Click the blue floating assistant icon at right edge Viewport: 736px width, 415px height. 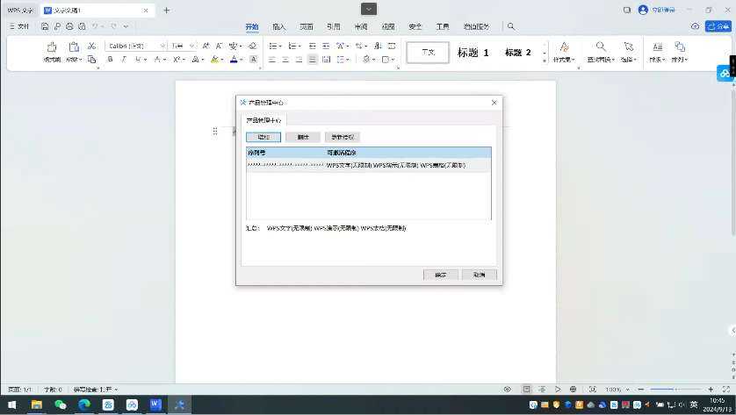[x=725, y=74]
